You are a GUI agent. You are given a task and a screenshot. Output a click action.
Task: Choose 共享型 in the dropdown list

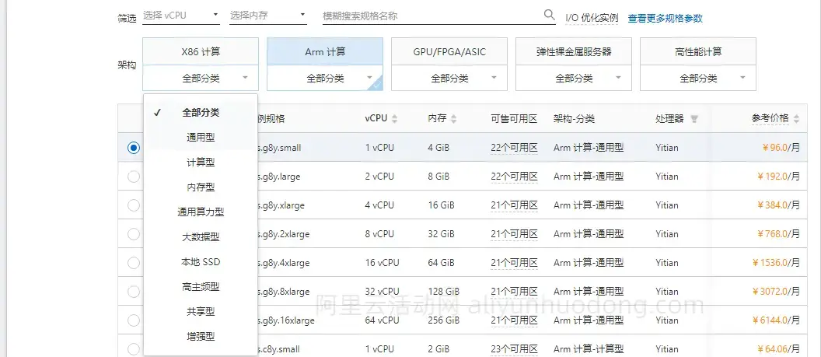coord(201,311)
